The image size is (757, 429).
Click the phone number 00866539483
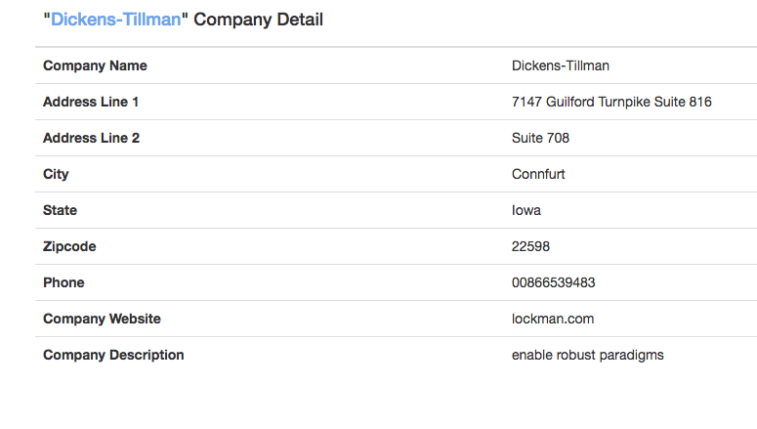pos(554,282)
